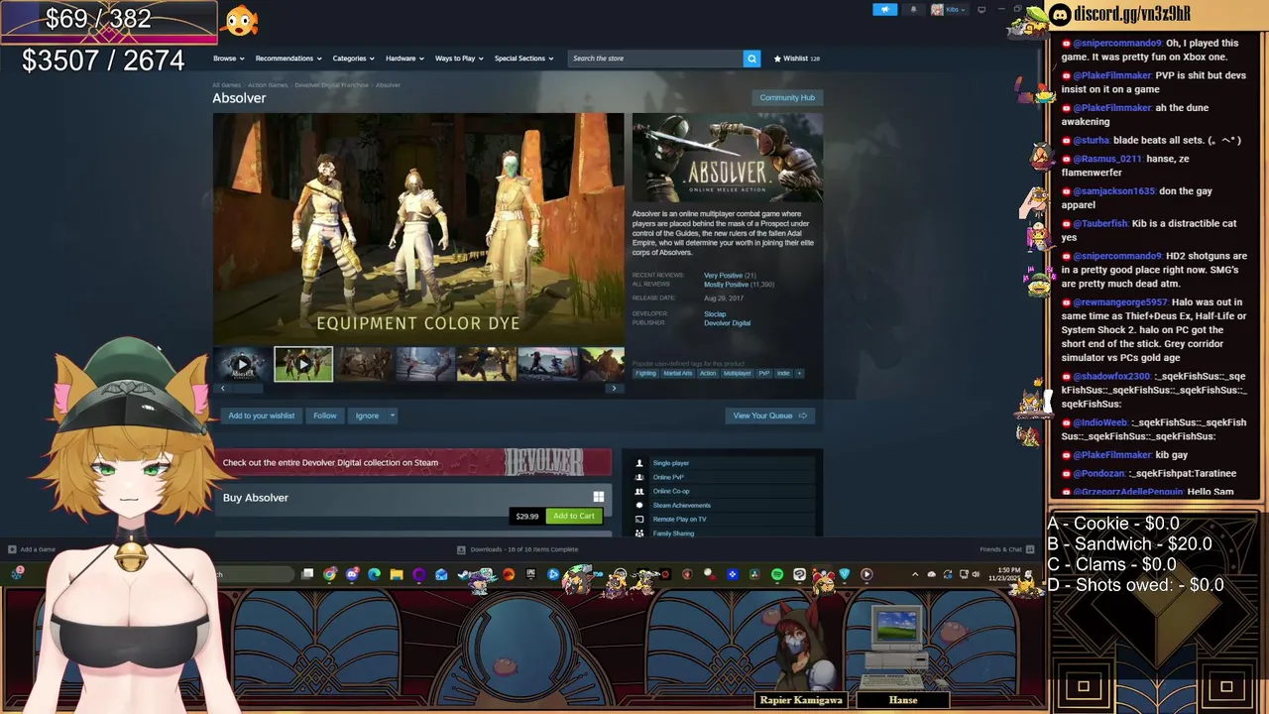
Task: Open the Browse dropdown menu
Action: tap(228, 59)
